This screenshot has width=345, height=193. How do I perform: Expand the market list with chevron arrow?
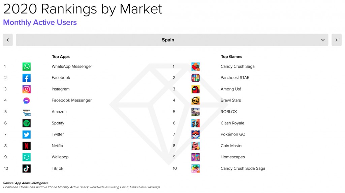point(323,40)
